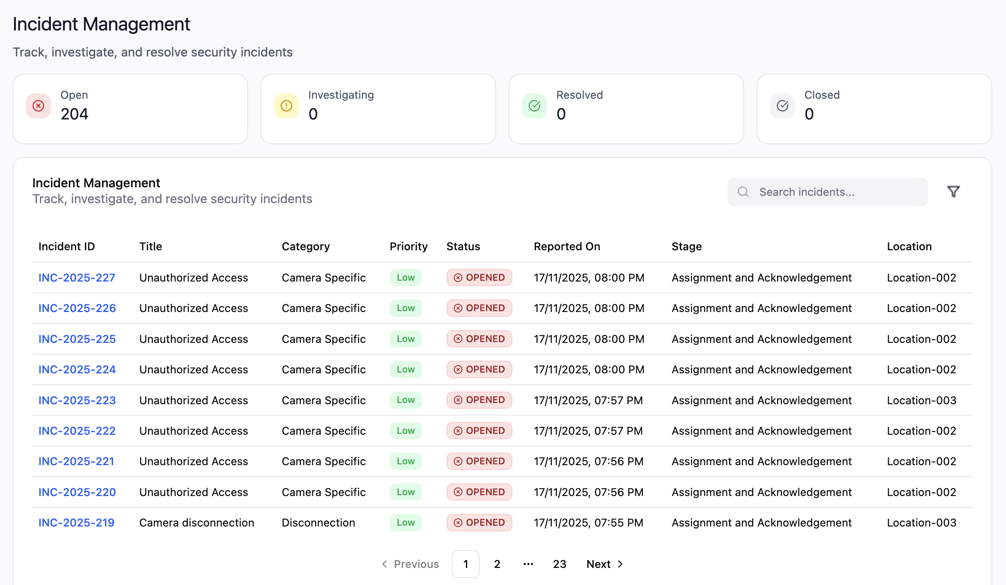Jump to page 23
This screenshot has width=1006, height=585.
click(560, 564)
